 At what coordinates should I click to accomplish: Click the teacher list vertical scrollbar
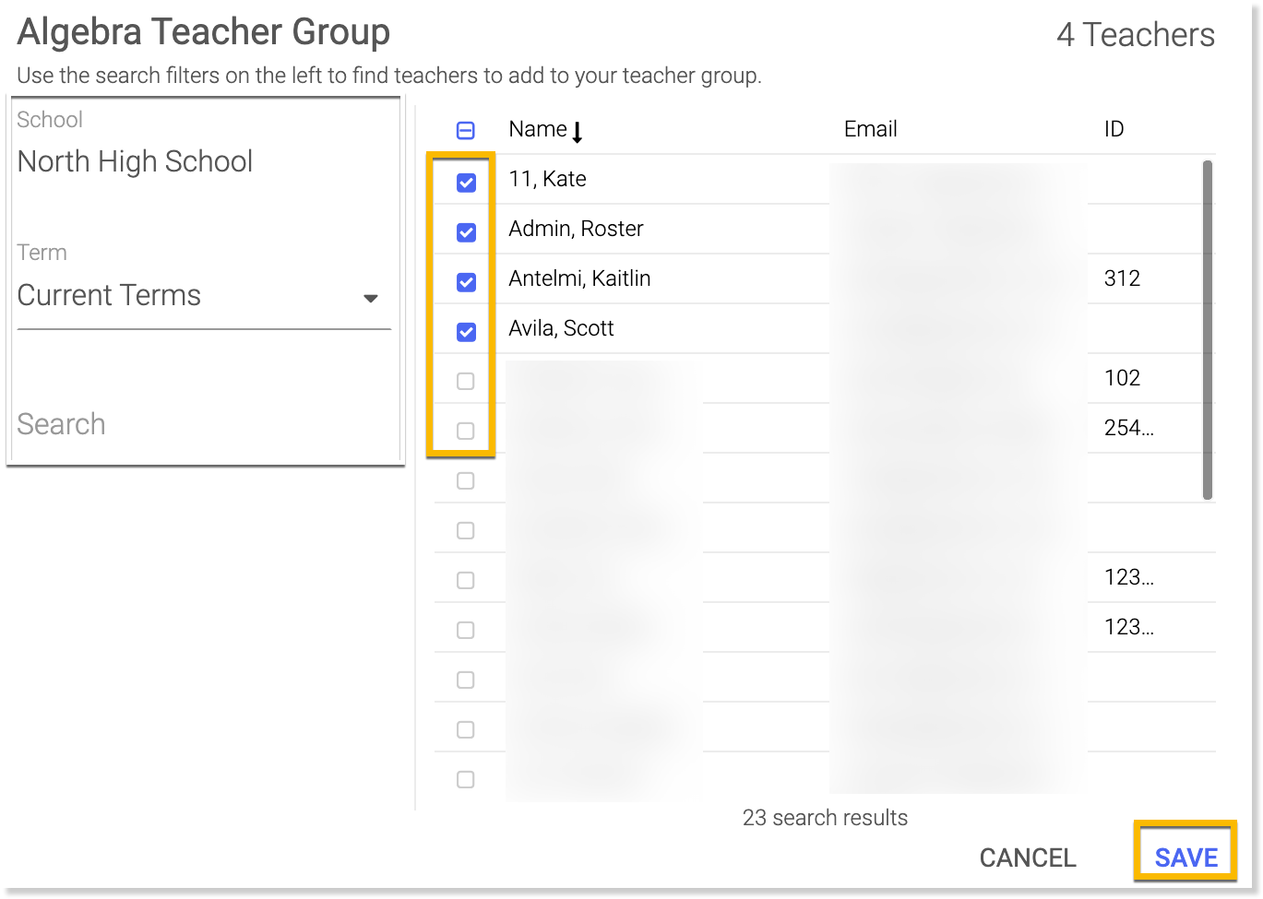(x=1208, y=329)
